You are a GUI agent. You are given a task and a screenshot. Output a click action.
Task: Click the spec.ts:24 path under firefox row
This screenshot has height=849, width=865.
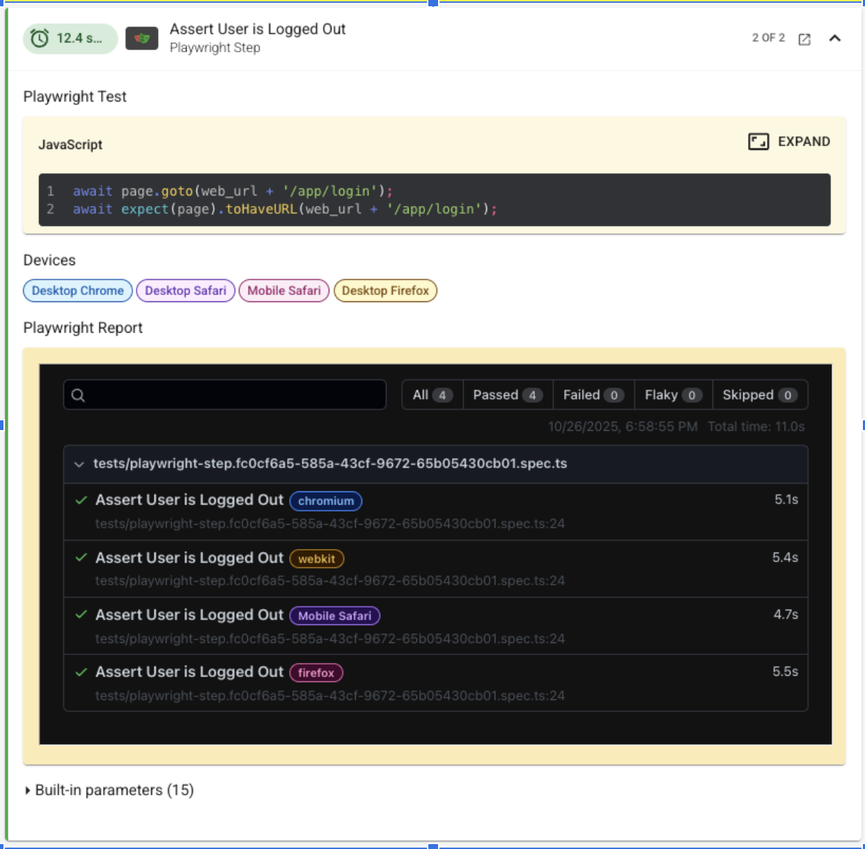pos(330,695)
